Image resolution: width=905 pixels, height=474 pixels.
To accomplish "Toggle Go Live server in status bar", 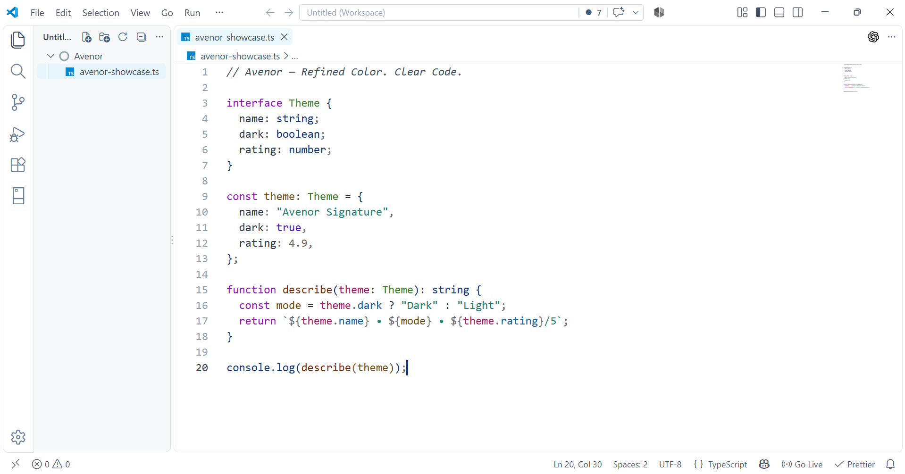I will tap(802, 465).
